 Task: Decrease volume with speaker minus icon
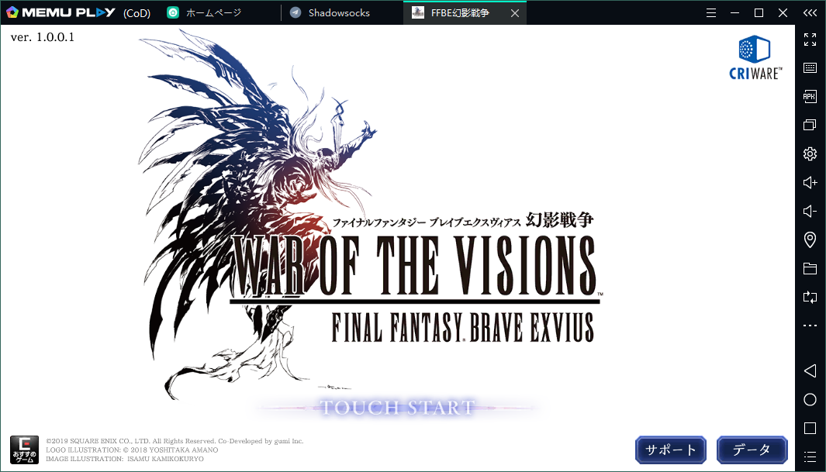[x=810, y=211]
